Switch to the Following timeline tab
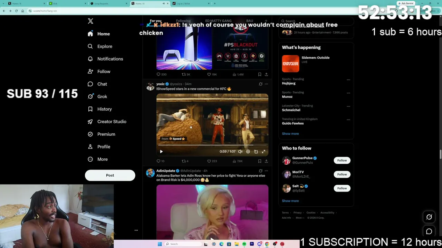 (x=183, y=21)
